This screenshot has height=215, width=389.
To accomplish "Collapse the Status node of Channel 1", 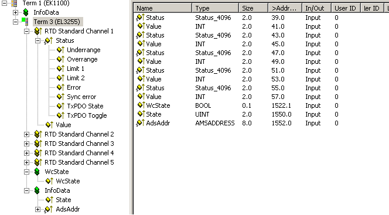I will point(37,40).
